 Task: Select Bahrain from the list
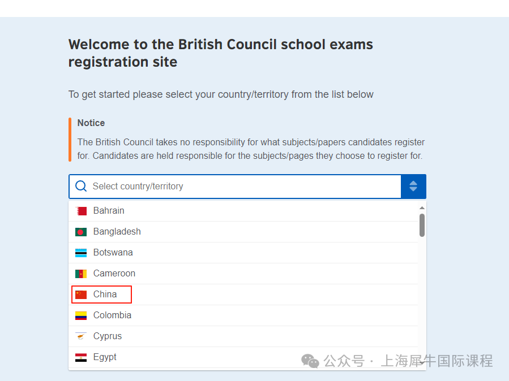coord(243,211)
